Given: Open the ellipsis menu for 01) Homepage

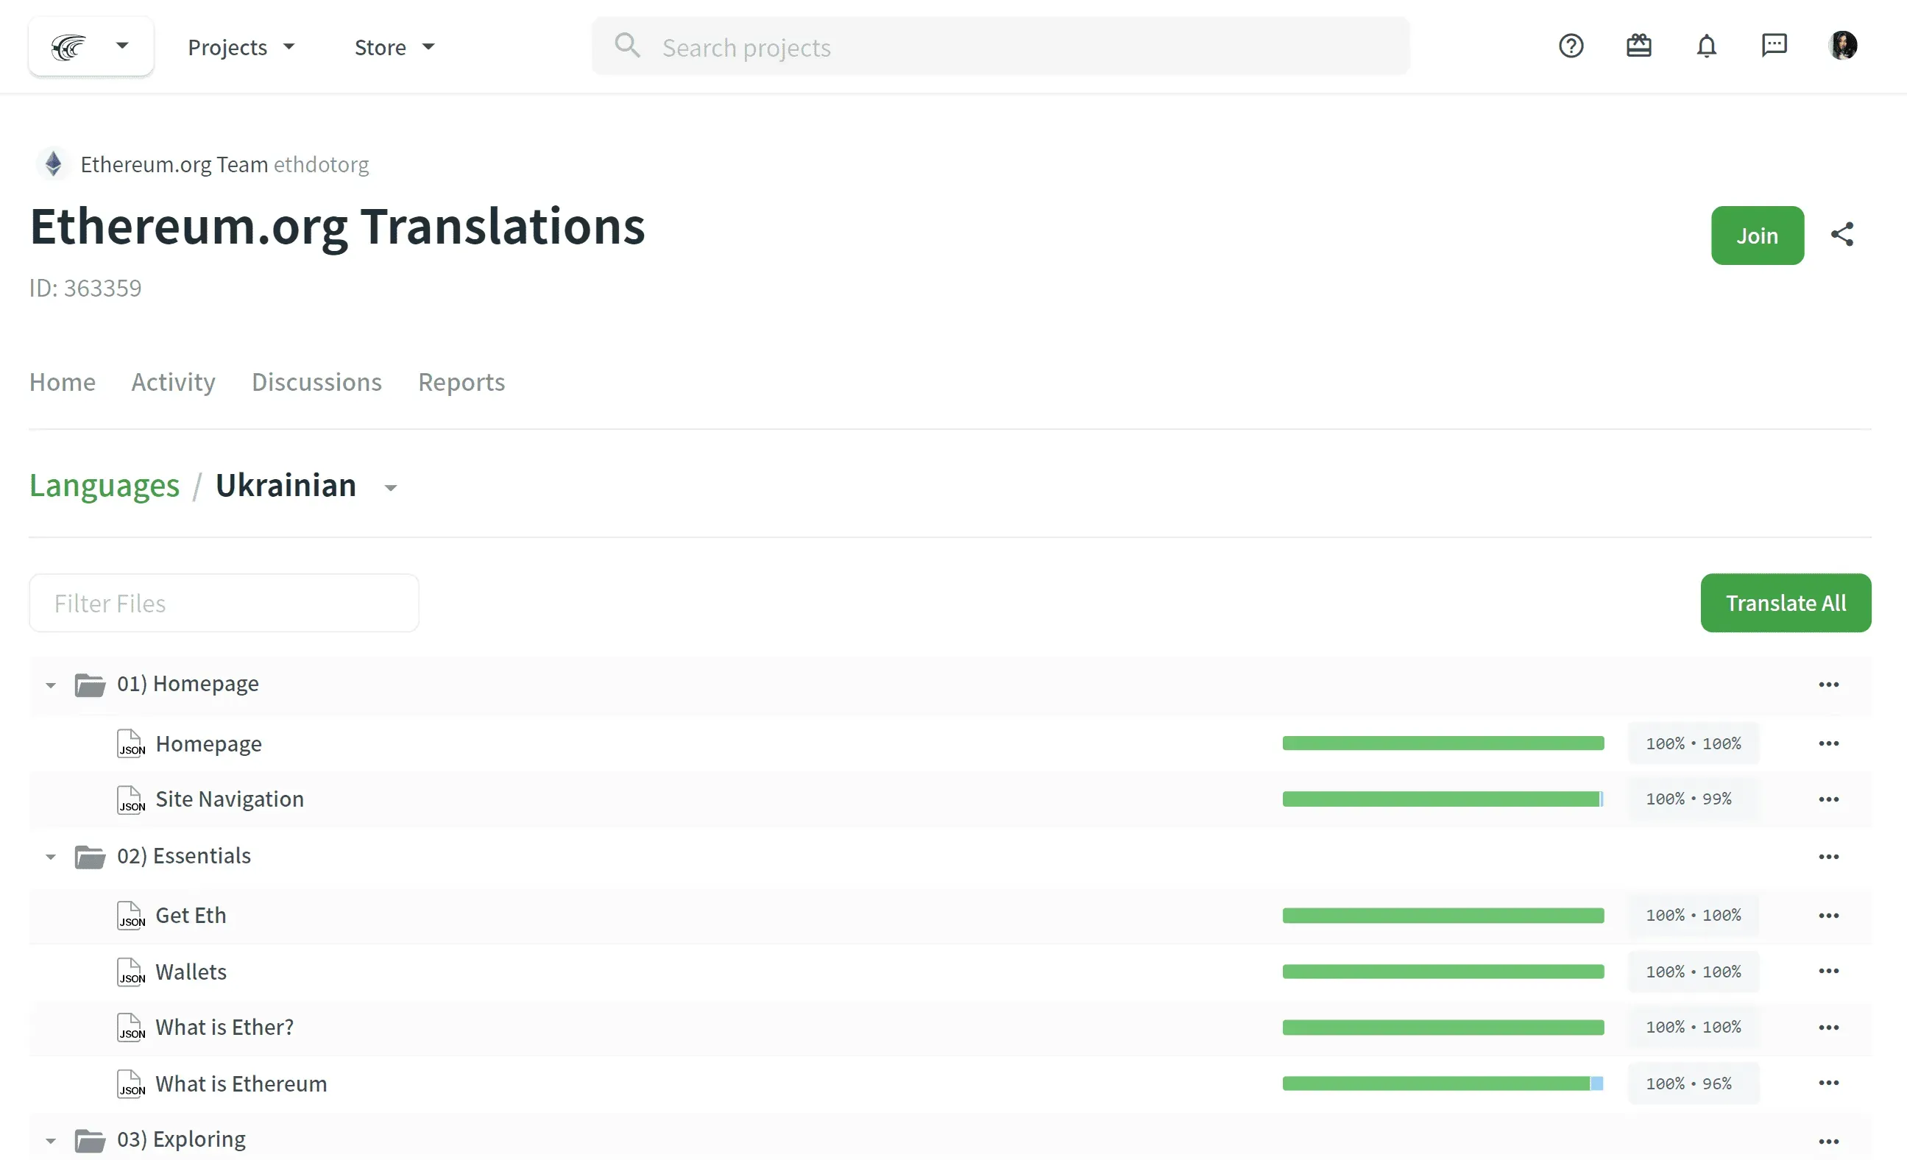Looking at the screenshot, I should pos(1828,684).
